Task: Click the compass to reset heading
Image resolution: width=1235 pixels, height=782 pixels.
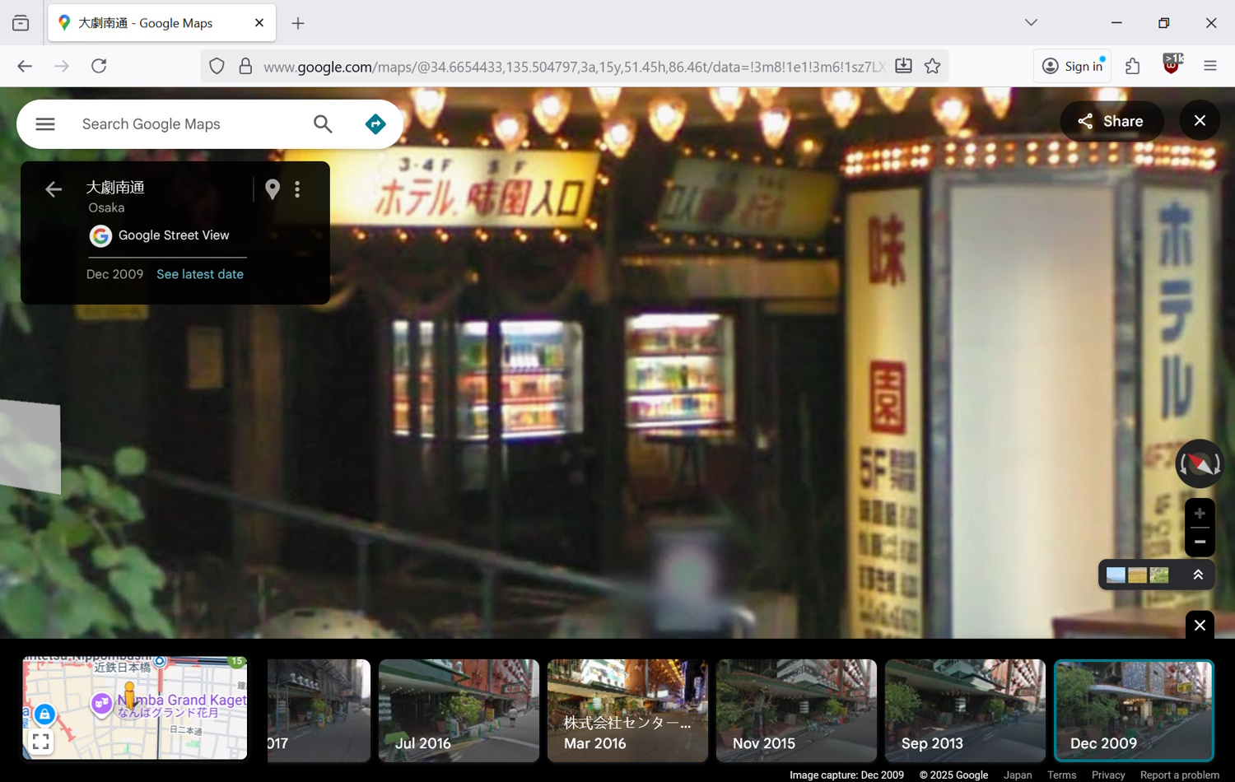Action: (1199, 464)
